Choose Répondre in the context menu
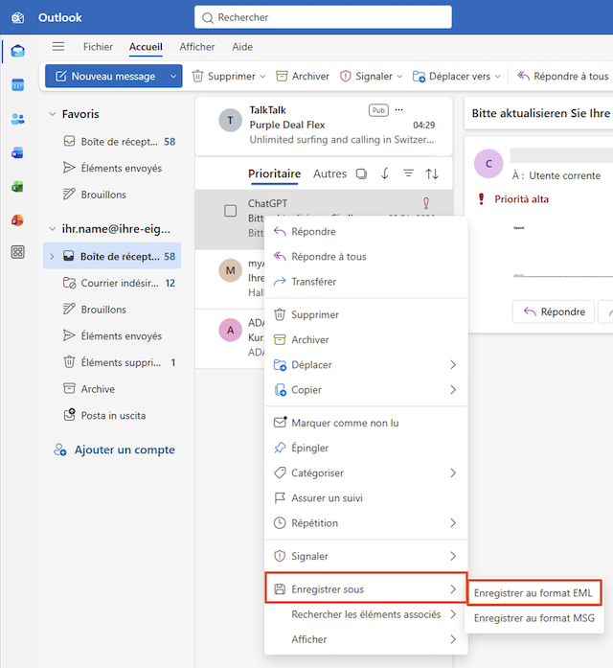The height and width of the screenshot is (668, 613). coord(366,232)
